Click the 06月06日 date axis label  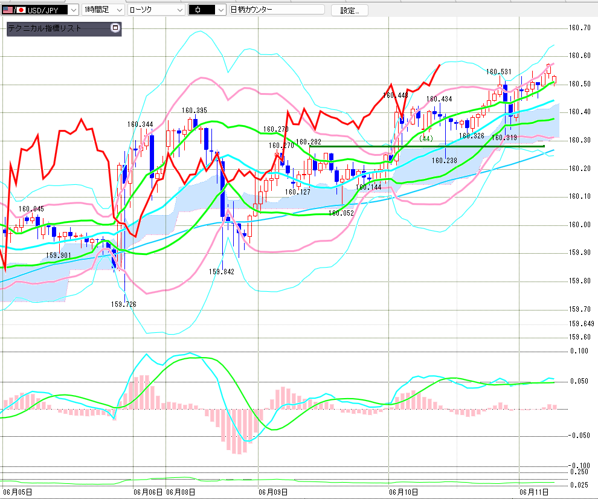tap(148, 492)
